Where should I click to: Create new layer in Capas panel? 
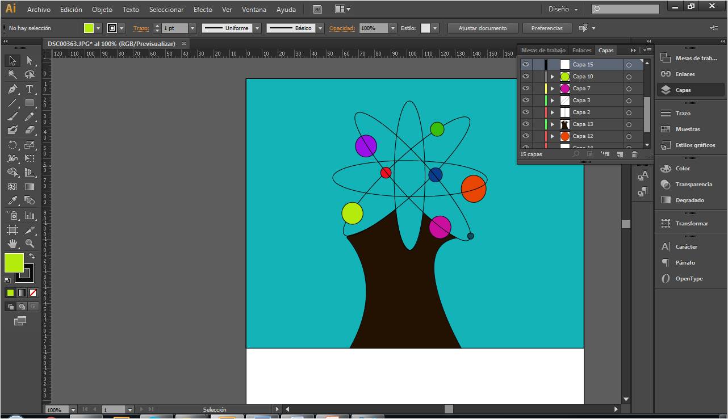620,154
